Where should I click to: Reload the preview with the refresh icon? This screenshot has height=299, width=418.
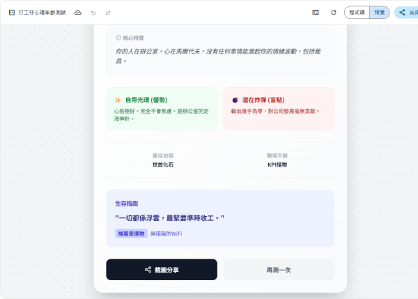(334, 13)
